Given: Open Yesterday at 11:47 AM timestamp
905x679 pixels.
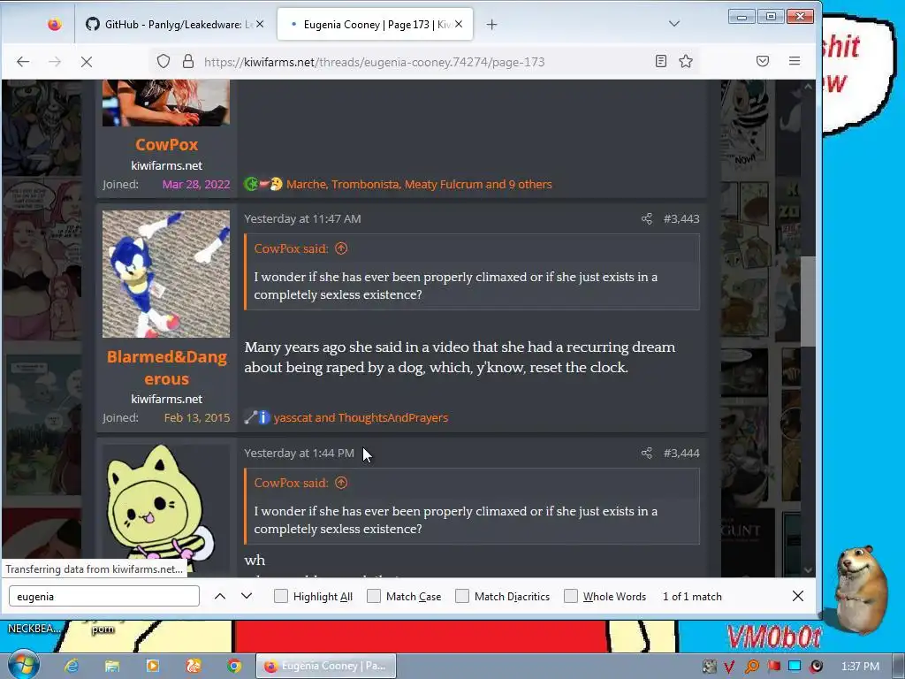Looking at the screenshot, I should (302, 219).
